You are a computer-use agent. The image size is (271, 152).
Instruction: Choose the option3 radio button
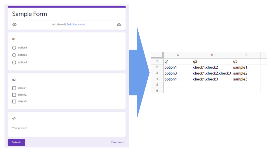[14, 62]
